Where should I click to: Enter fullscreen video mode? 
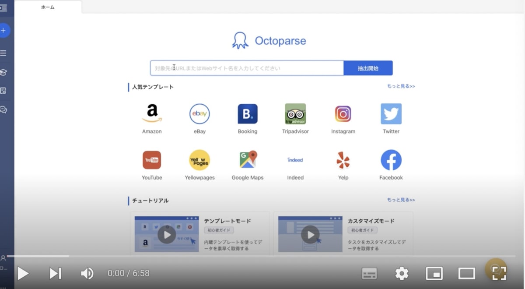(499, 274)
